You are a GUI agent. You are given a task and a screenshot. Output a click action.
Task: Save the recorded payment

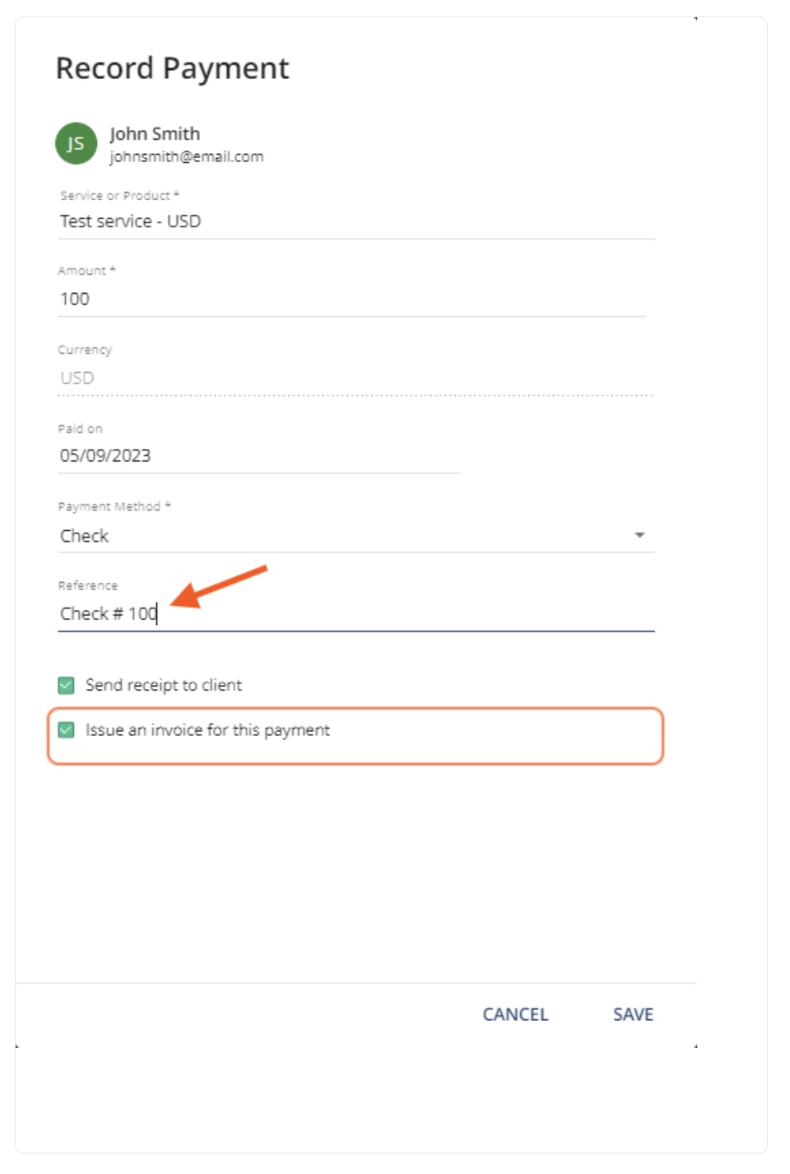pyautogui.click(x=633, y=1014)
